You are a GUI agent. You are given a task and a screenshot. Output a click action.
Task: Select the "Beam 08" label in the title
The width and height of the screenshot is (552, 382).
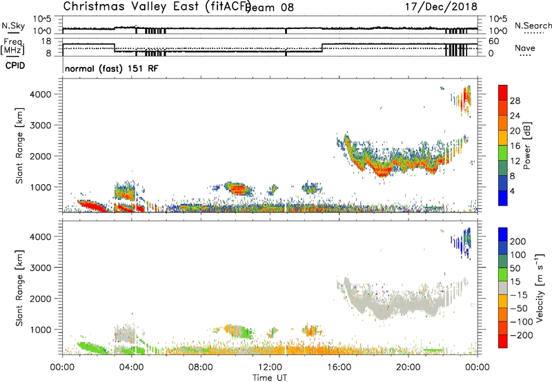[270, 8]
